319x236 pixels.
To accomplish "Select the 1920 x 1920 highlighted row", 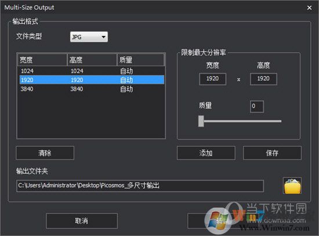I will 92,80.
